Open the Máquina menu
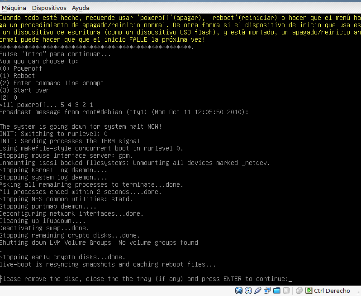Screen dimensions: 361x296 [x=14, y=8]
